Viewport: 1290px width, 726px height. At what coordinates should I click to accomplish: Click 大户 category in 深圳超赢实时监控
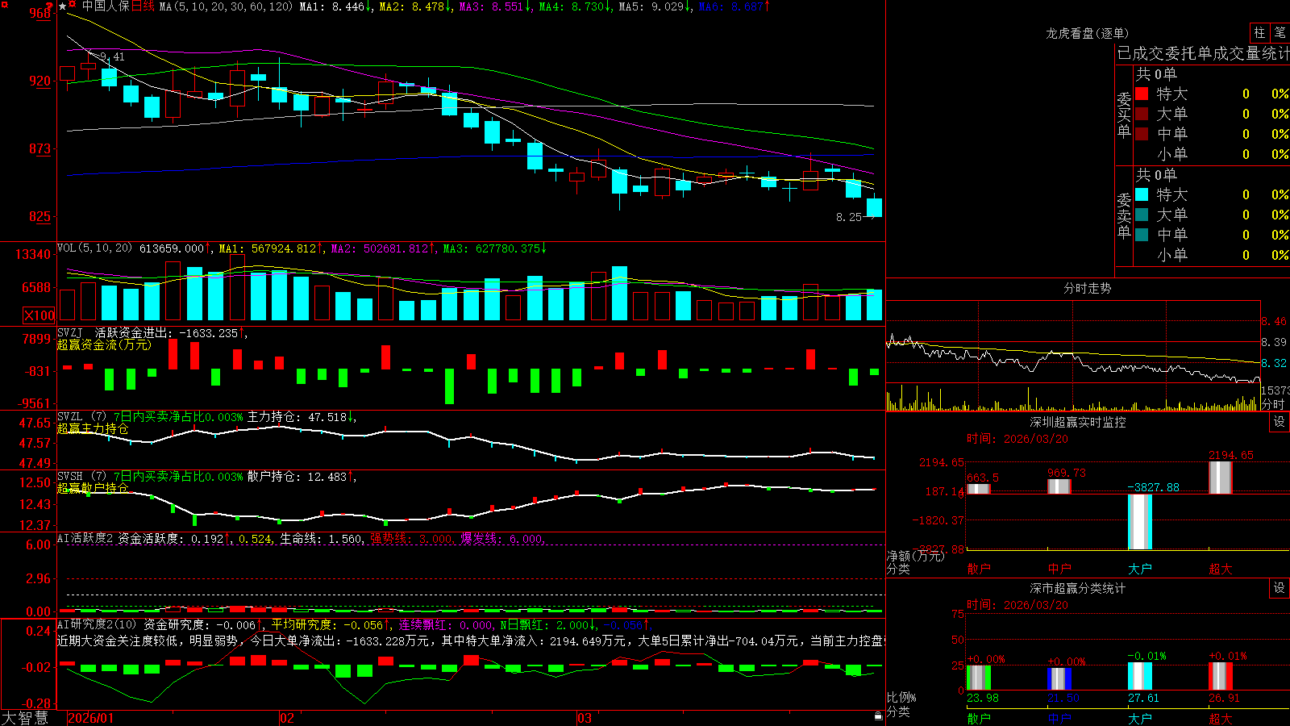tap(1140, 569)
